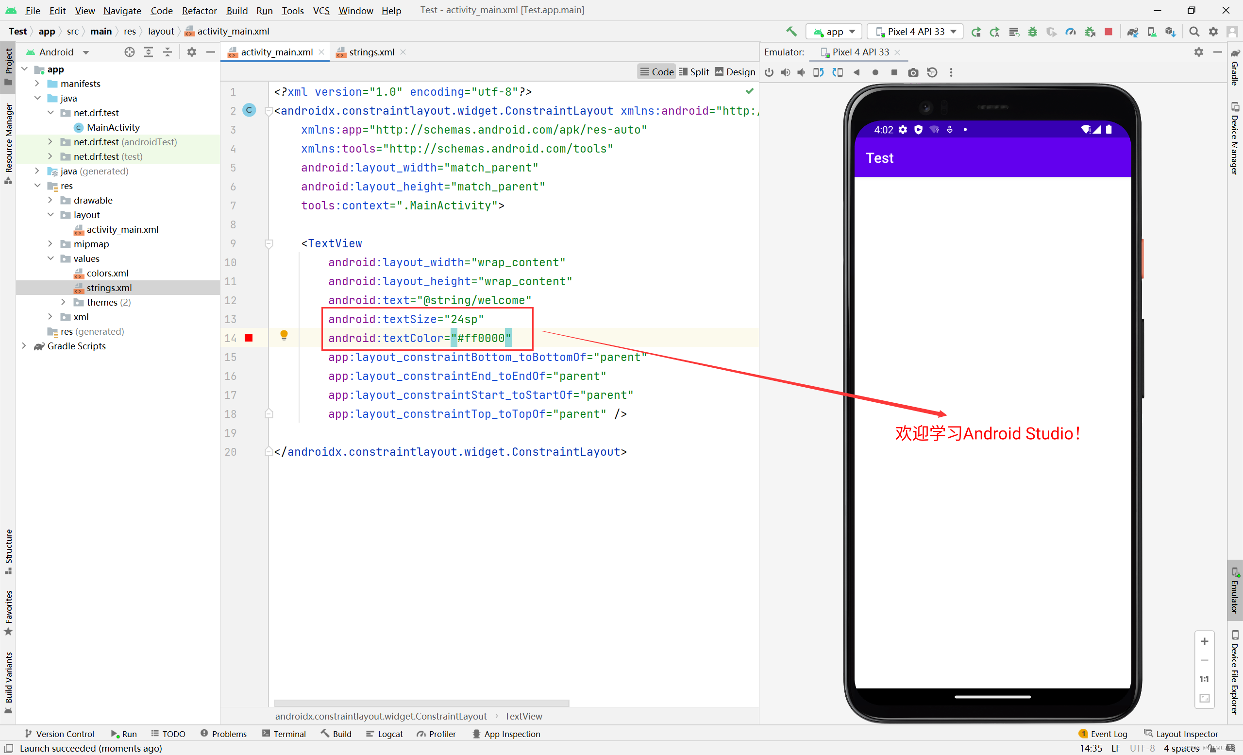The image size is (1243, 755).
Task: Rotate the emulator right
Action: pyautogui.click(x=838, y=72)
